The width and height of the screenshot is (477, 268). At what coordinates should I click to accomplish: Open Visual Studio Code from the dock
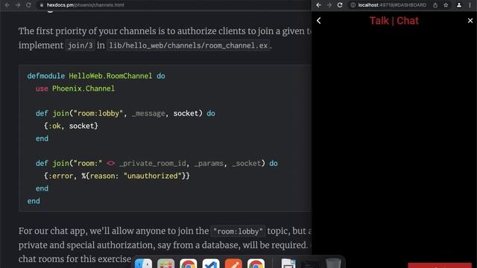211,264
